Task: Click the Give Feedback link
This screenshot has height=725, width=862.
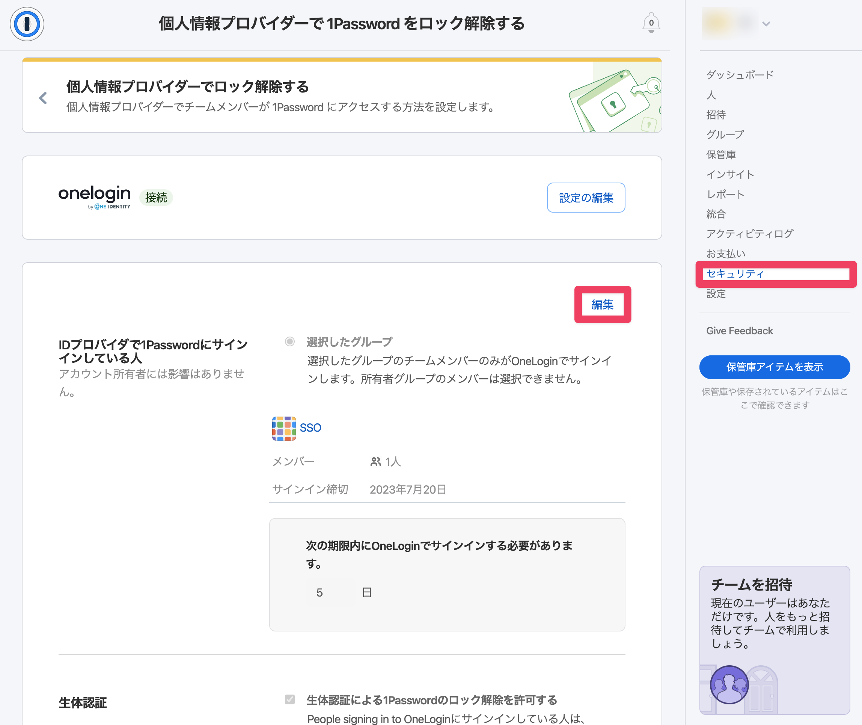Action: [739, 331]
